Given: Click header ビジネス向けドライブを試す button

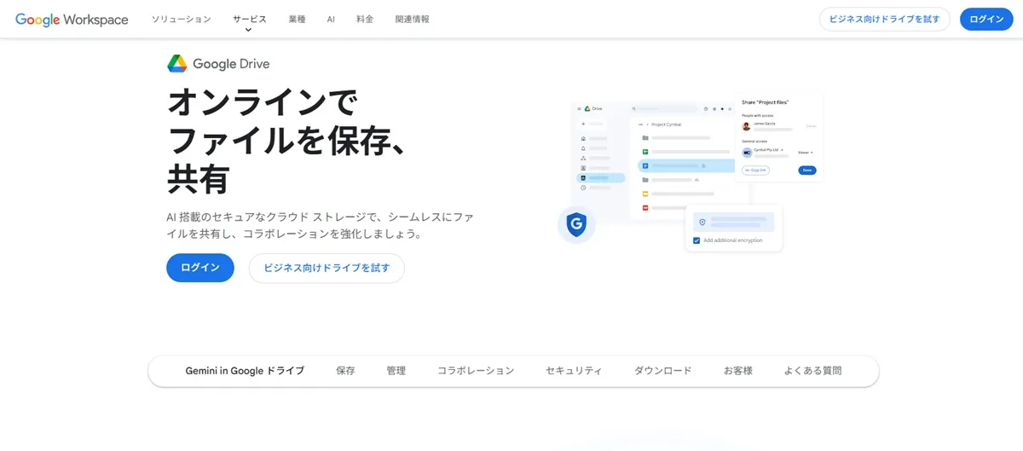Looking at the screenshot, I should [885, 19].
